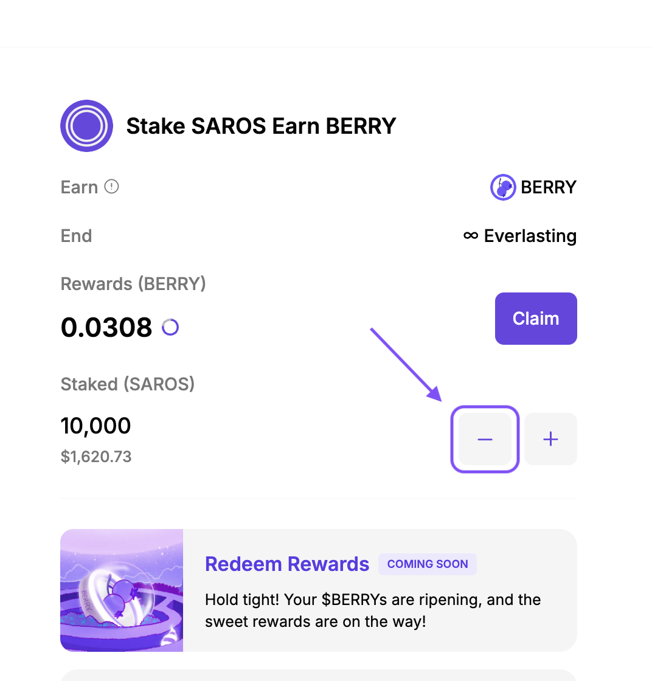Click the Redeem Rewards berry illustration

pyautogui.click(x=122, y=590)
